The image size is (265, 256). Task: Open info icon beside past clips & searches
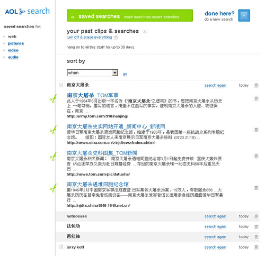145,31
